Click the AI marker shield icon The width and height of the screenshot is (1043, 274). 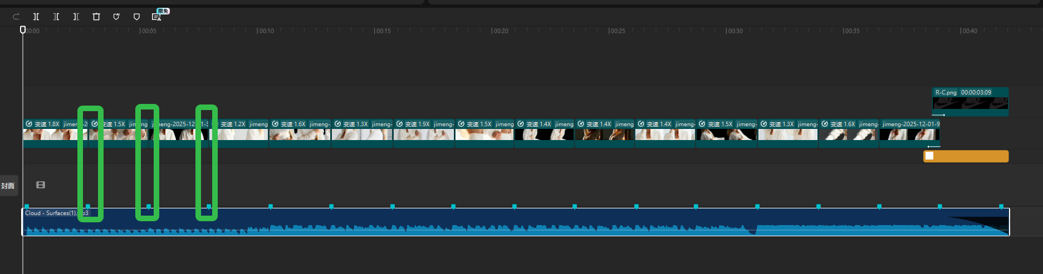click(116, 17)
